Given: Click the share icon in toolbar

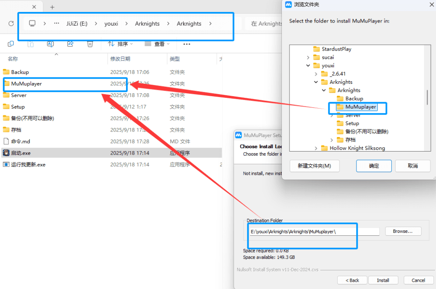Looking at the screenshot, I should point(70,44).
